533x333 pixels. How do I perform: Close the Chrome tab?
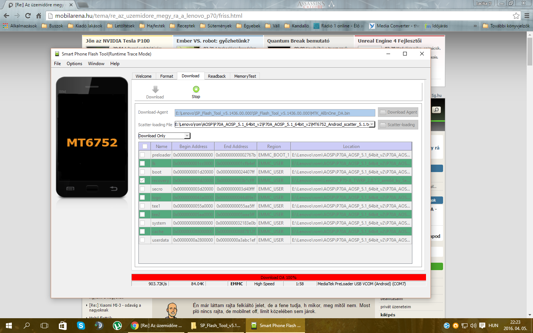(x=71, y=5)
